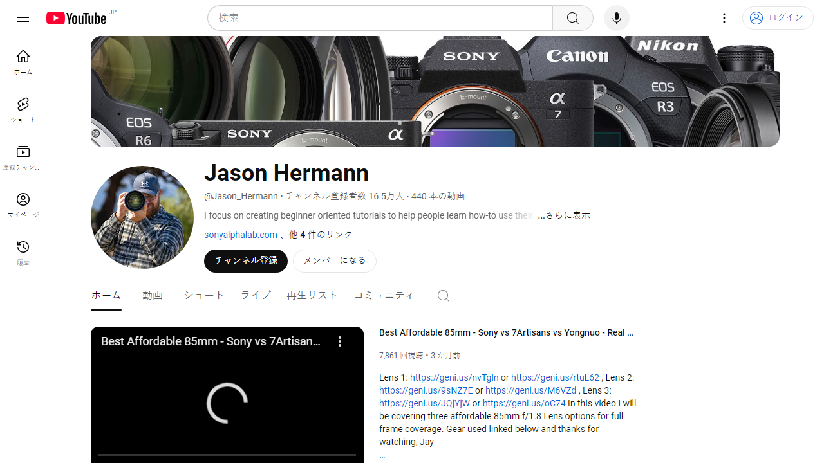
Task: Open the geni.us/M6VZd link
Action: coord(531,390)
